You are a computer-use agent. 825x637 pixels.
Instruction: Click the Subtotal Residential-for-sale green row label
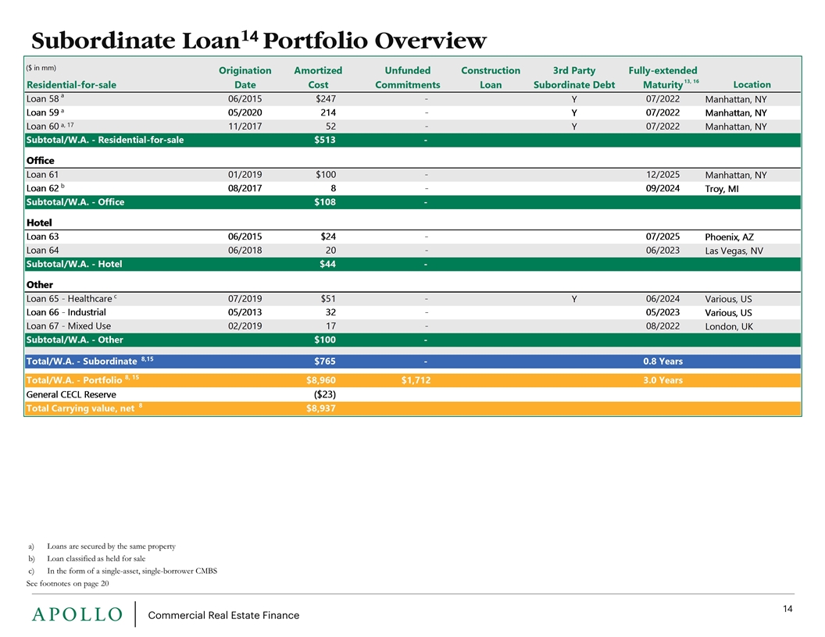click(x=105, y=141)
